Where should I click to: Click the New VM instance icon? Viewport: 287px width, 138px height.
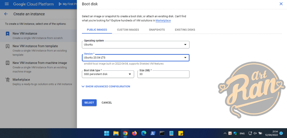7,34
